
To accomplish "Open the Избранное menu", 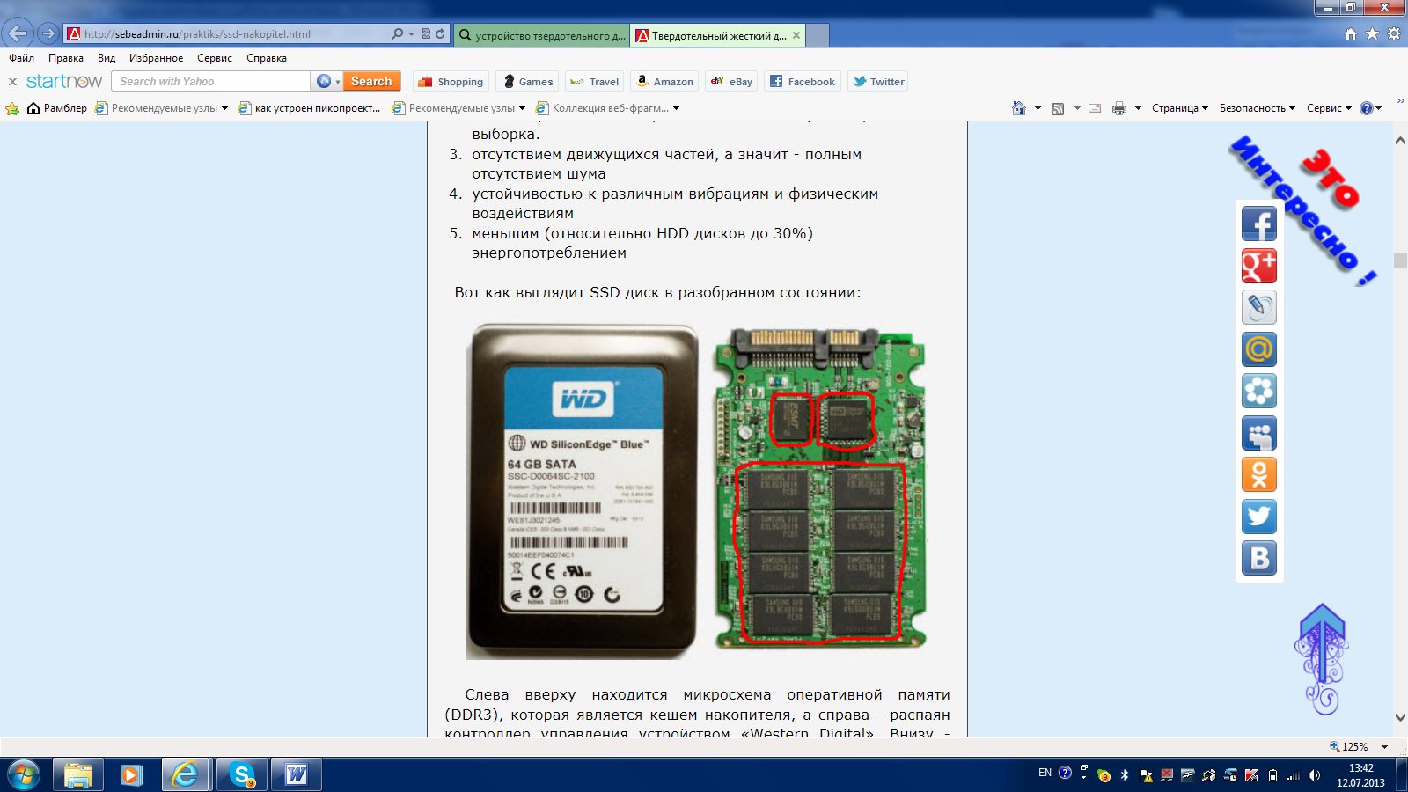I will click(x=156, y=58).
